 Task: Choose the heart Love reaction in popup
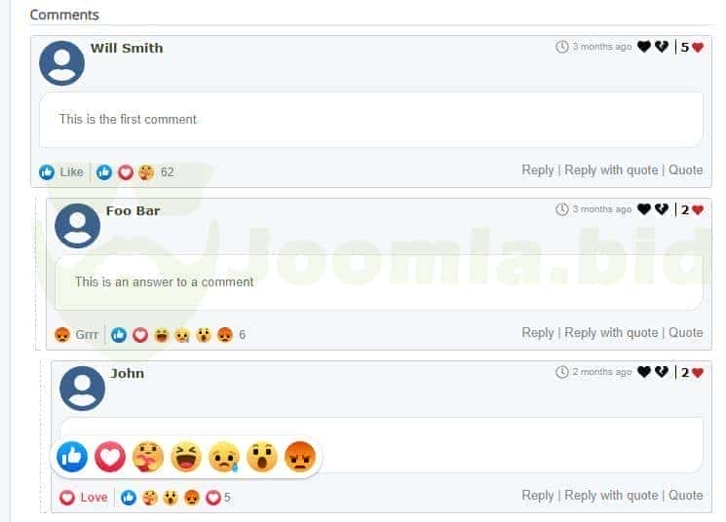coord(110,457)
